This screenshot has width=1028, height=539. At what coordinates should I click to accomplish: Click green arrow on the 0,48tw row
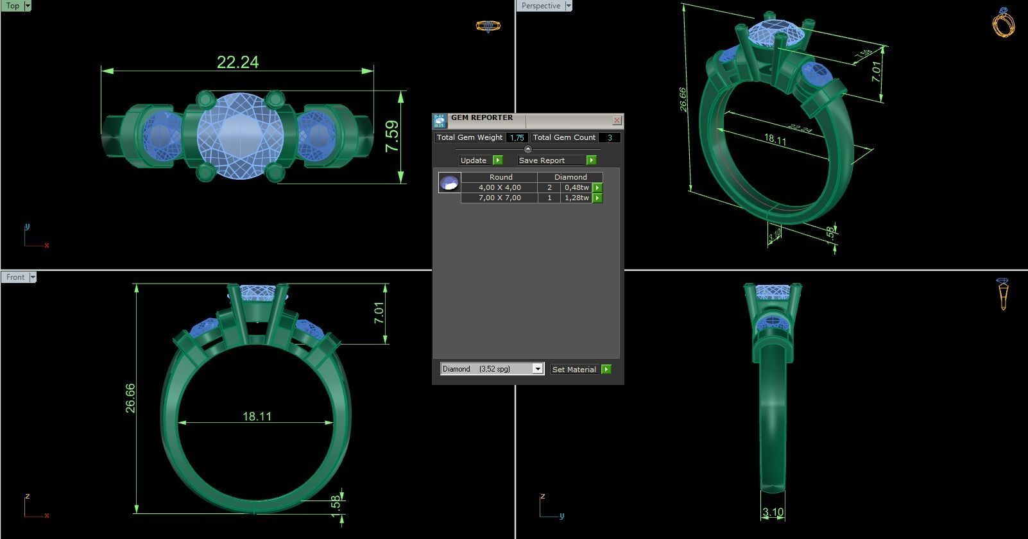point(597,188)
